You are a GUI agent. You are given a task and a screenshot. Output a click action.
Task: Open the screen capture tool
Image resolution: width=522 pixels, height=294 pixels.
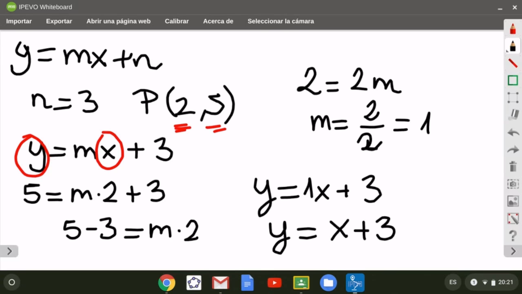tap(513, 184)
